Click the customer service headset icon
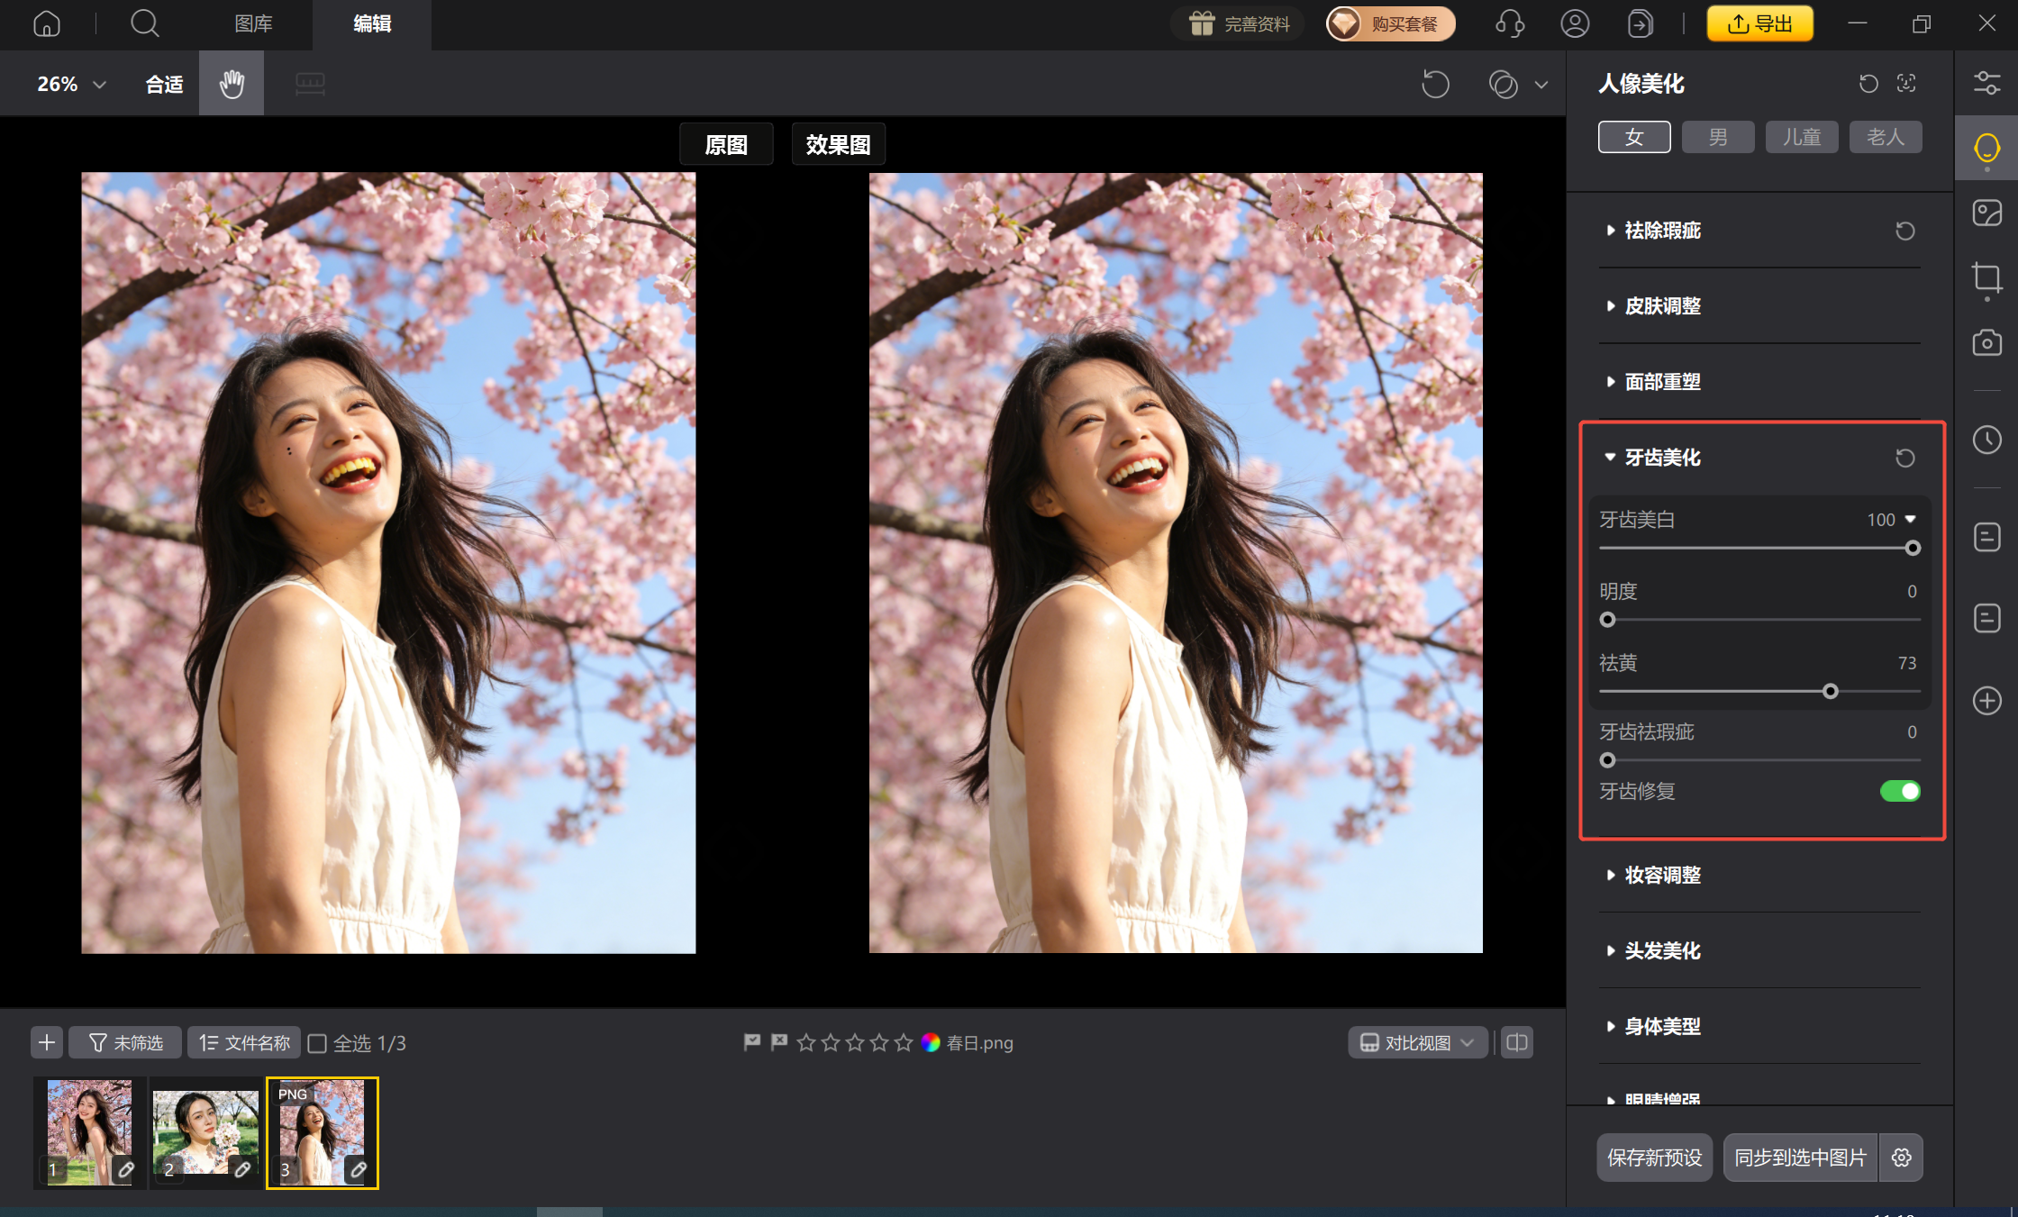The width and height of the screenshot is (2018, 1217). point(1510,23)
